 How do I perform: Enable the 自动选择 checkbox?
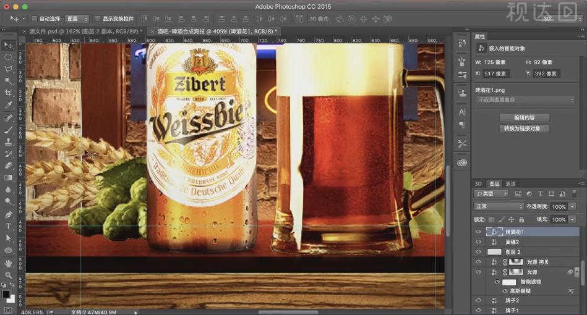(34, 19)
